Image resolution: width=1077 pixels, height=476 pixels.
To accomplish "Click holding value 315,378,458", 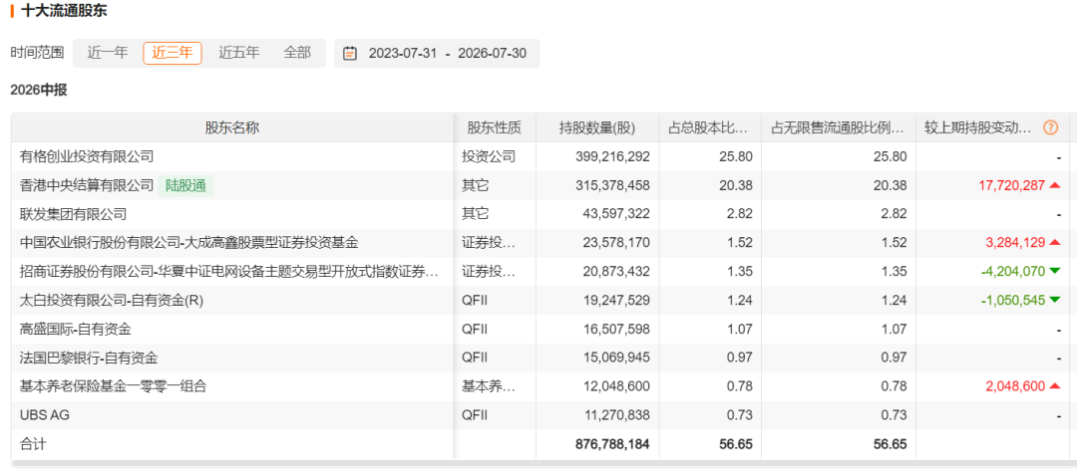I will click(612, 185).
